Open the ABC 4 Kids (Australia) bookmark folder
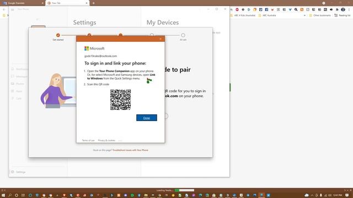Viewport: 353px width, 198px height. tap(243, 15)
